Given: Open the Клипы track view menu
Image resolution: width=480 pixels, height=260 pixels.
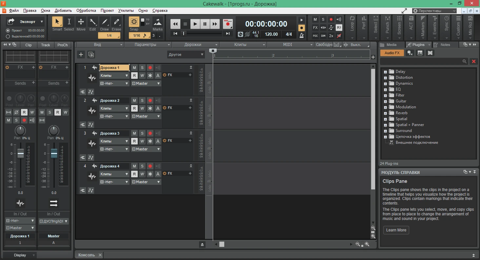Looking at the screenshot, I should (242, 45).
